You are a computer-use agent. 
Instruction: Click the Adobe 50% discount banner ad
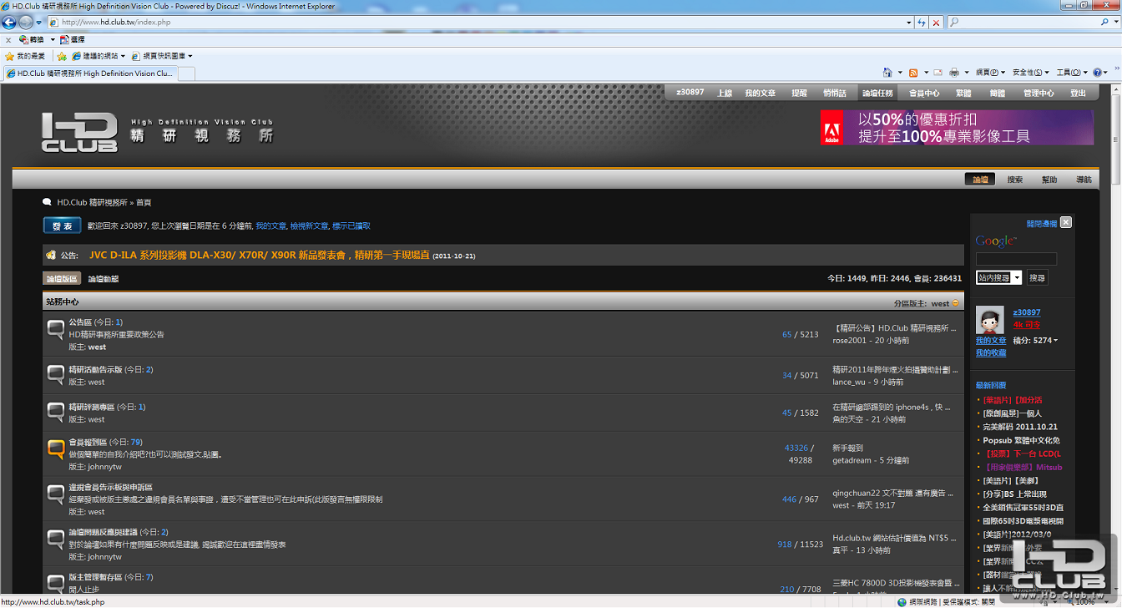coord(957,128)
